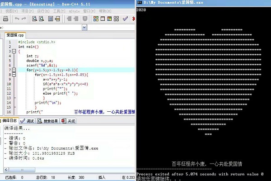Click the 编译结果... log heading
Viewport: 271px width, 181px height.
click(17, 129)
